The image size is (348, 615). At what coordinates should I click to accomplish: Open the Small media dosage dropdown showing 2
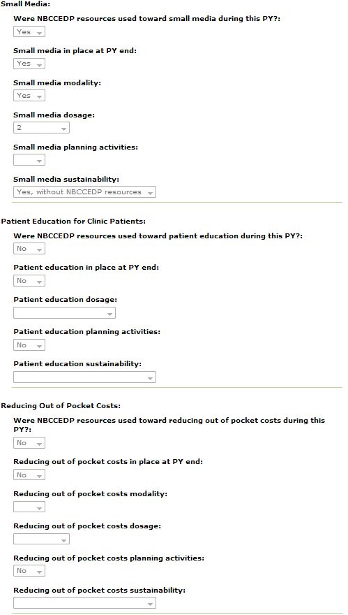[x=41, y=128]
